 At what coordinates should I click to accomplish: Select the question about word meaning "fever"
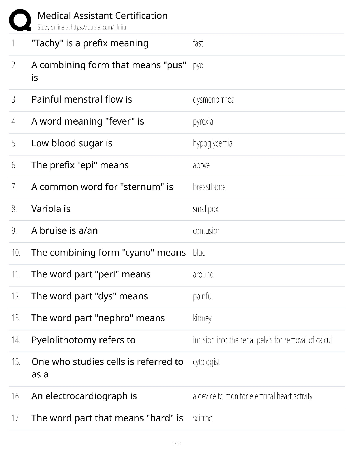click(88, 121)
